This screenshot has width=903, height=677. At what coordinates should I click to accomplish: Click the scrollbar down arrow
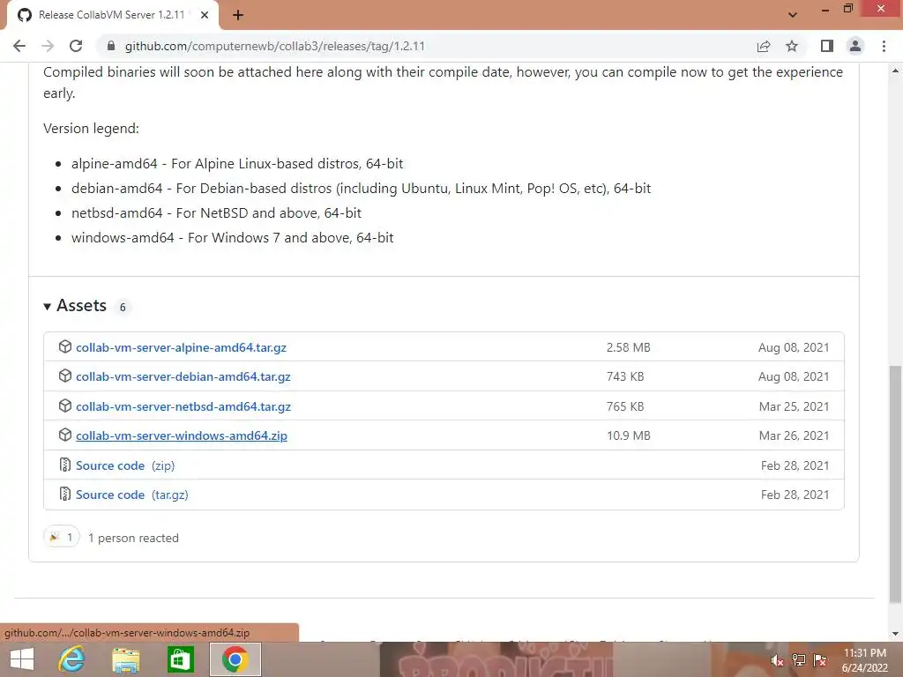(895, 634)
